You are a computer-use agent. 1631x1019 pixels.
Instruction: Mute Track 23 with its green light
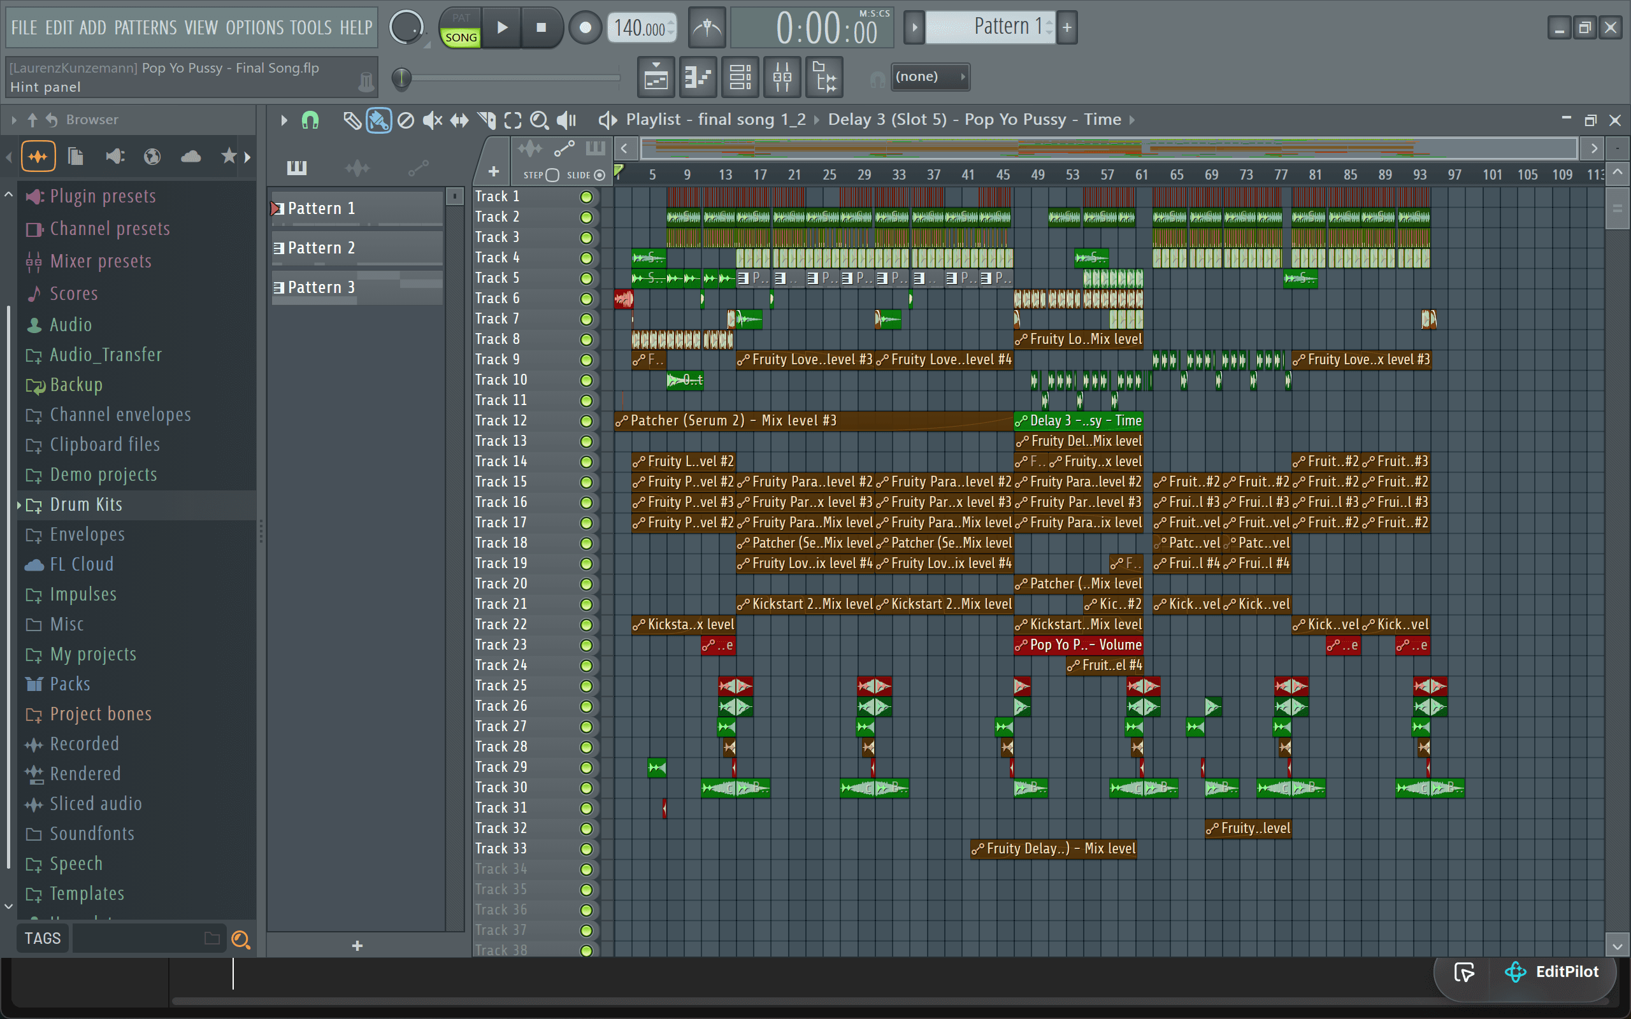coord(586,645)
